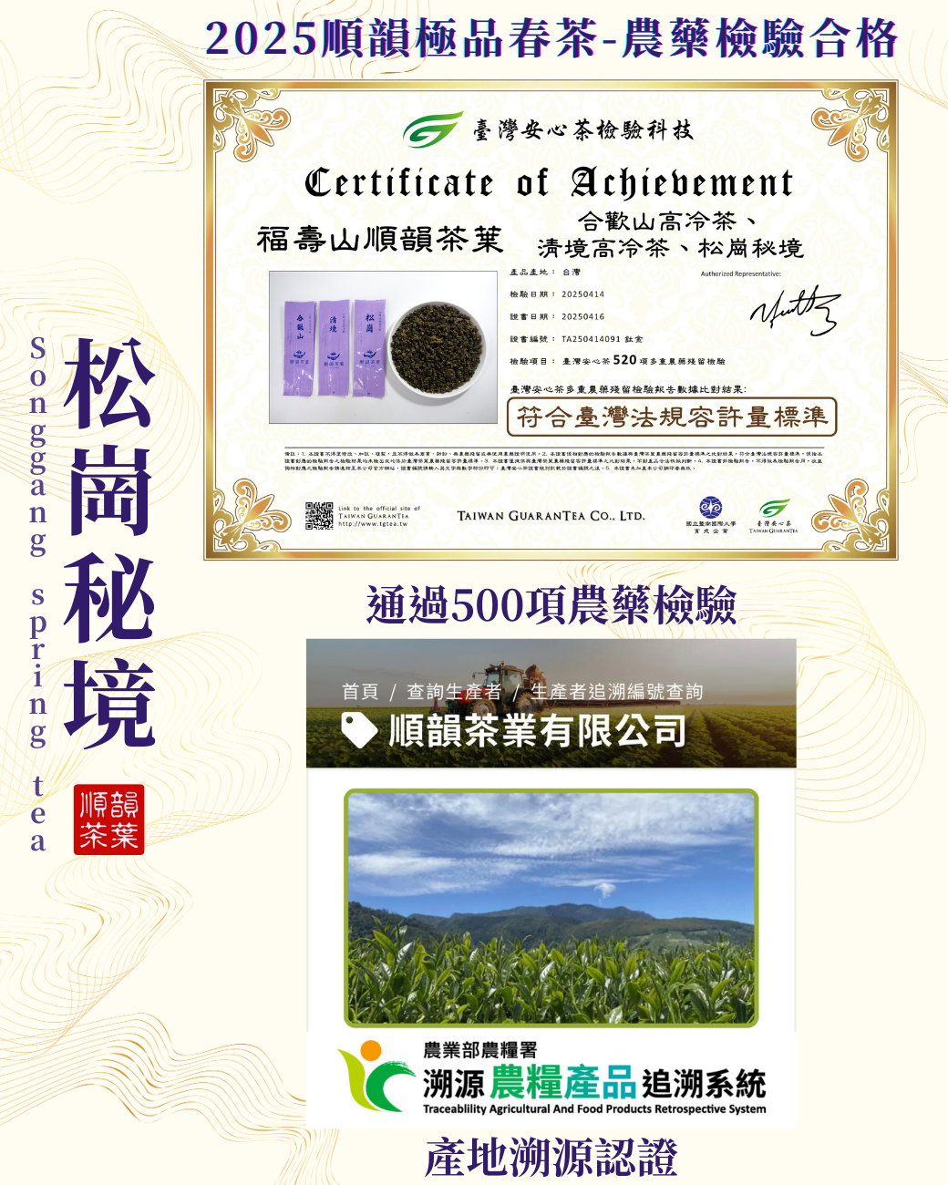Select the 證書日期 20250416 line
This screenshot has width=948, height=1185.
[x=557, y=316]
